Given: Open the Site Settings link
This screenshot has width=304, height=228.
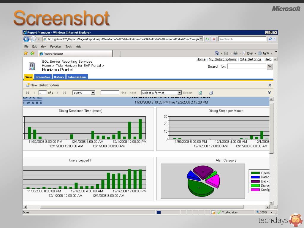Looking at the screenshot, I should [251, 59].
